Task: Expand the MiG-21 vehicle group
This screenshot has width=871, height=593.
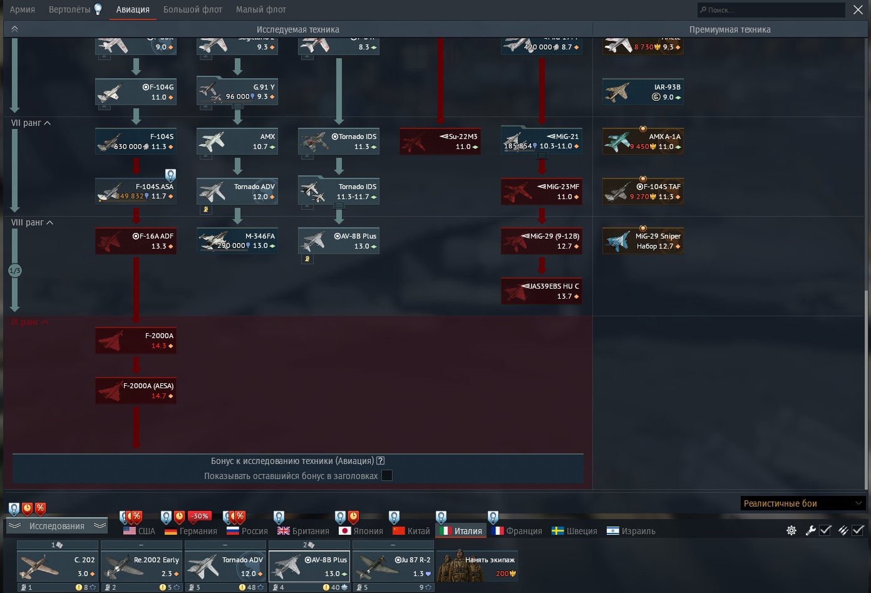Action: (x=542, y=156)
